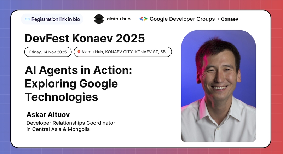
Task: Click the alatau hub wordmark text
Action: [119, 19]
